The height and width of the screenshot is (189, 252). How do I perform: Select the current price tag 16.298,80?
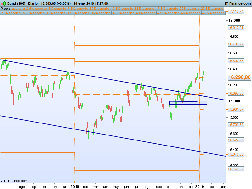[239, 77]
